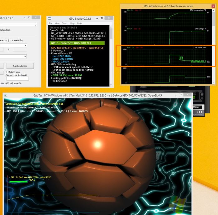Click the 'FPS: 292' overlay line in TessMark
The width and height of the screenshot is (218, 215).
(x=47, y=111)
